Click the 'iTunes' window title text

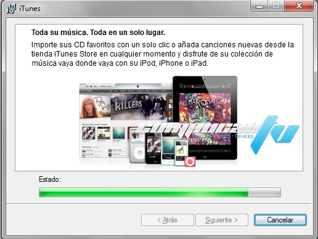(x=30, y=9)
